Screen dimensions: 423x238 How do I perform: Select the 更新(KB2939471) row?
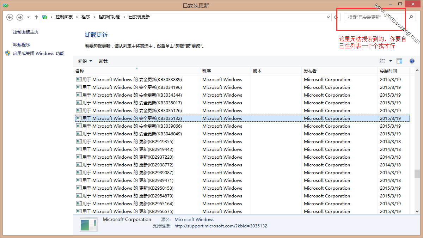242,180
